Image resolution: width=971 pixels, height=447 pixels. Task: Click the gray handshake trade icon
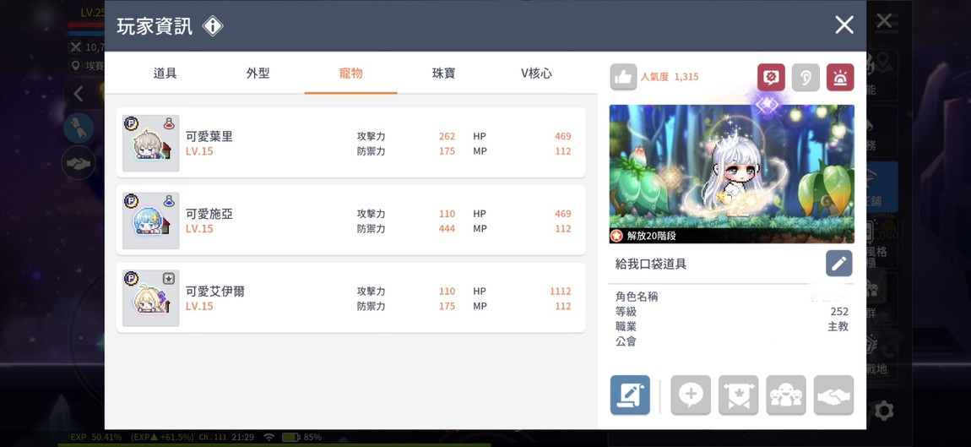(833, 395)
